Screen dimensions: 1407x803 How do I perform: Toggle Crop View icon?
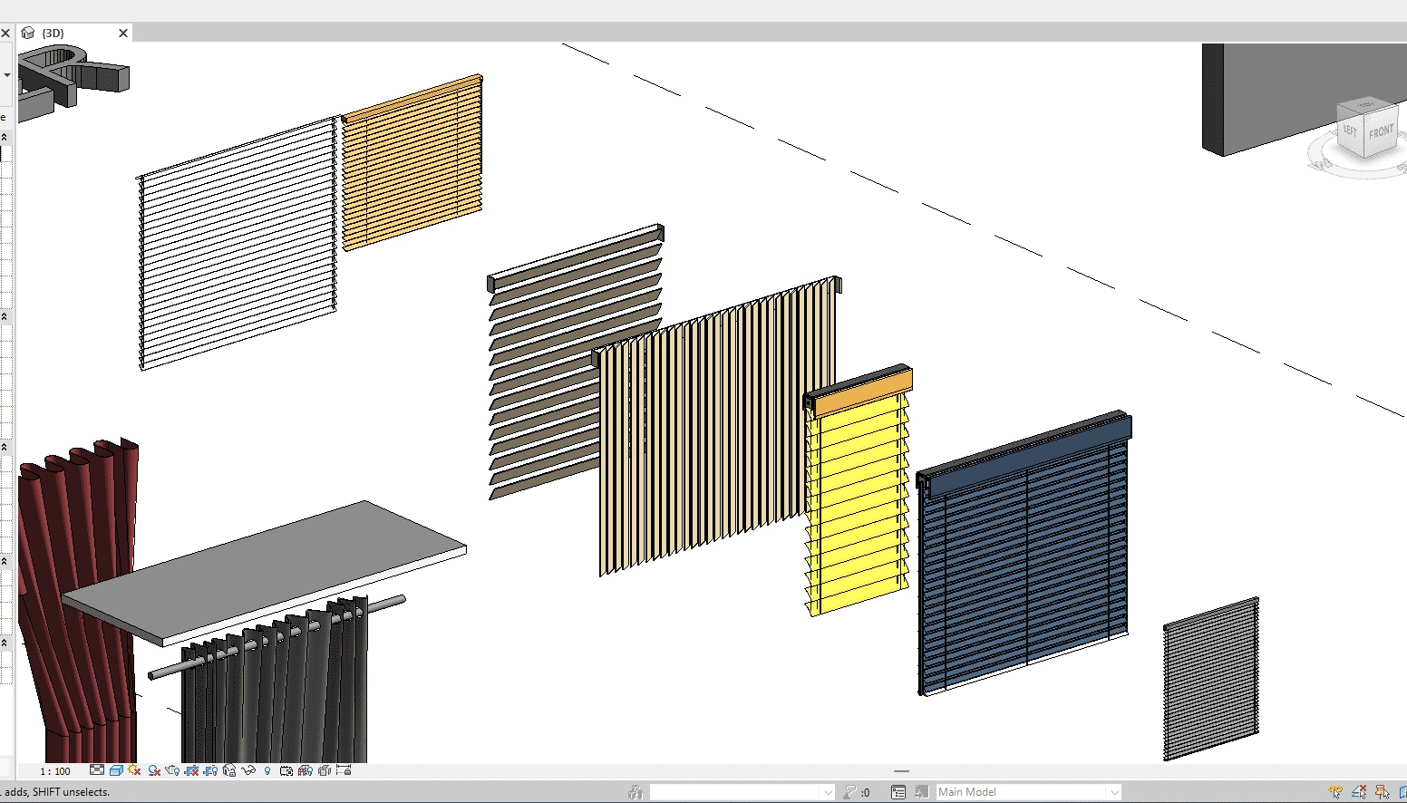click(x=191, y=770)
